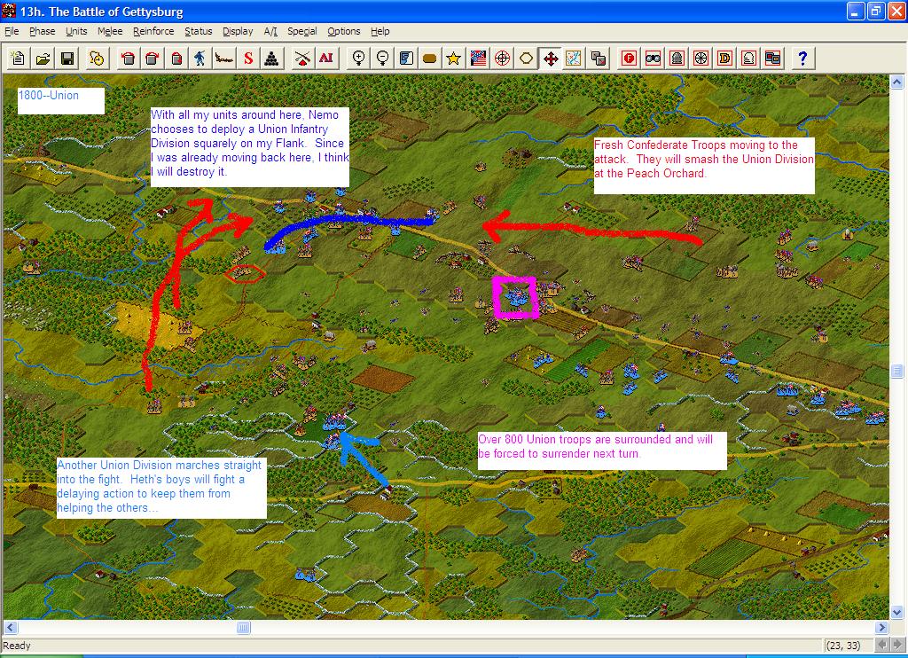Click the vertical scrollbar down arrow

[897, 612]
